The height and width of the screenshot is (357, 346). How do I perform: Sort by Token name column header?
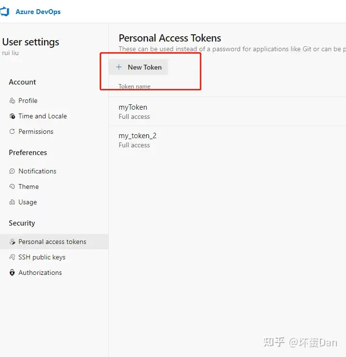pyautogui.click(x=135, y=86)
